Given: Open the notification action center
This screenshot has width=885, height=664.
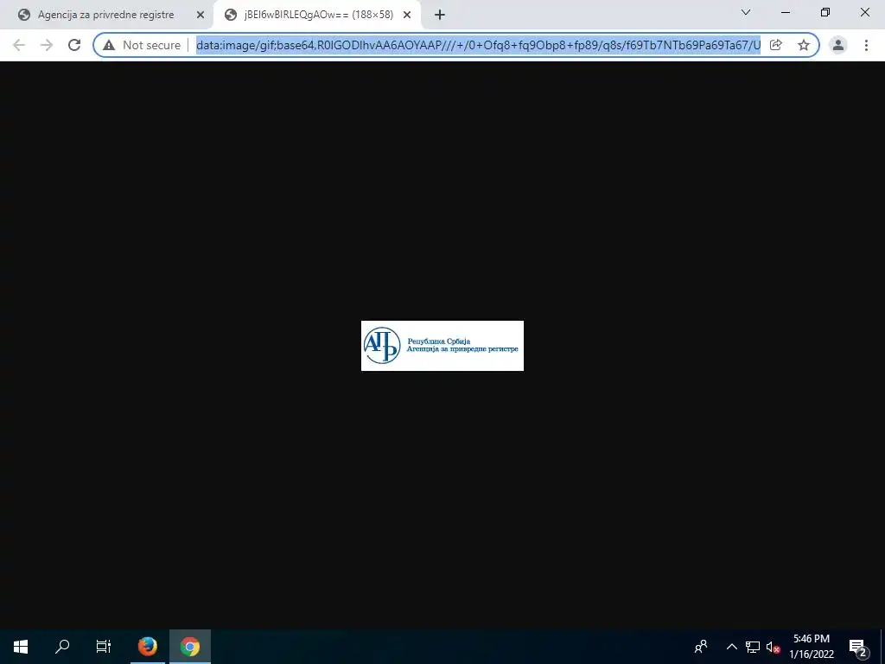Looking at the screenshot, I should point(857,647).
